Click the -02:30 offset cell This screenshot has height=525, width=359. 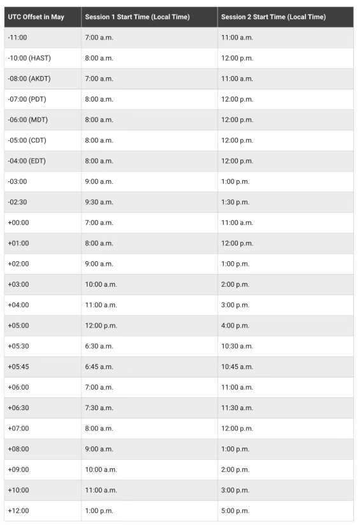coord(43,202)
